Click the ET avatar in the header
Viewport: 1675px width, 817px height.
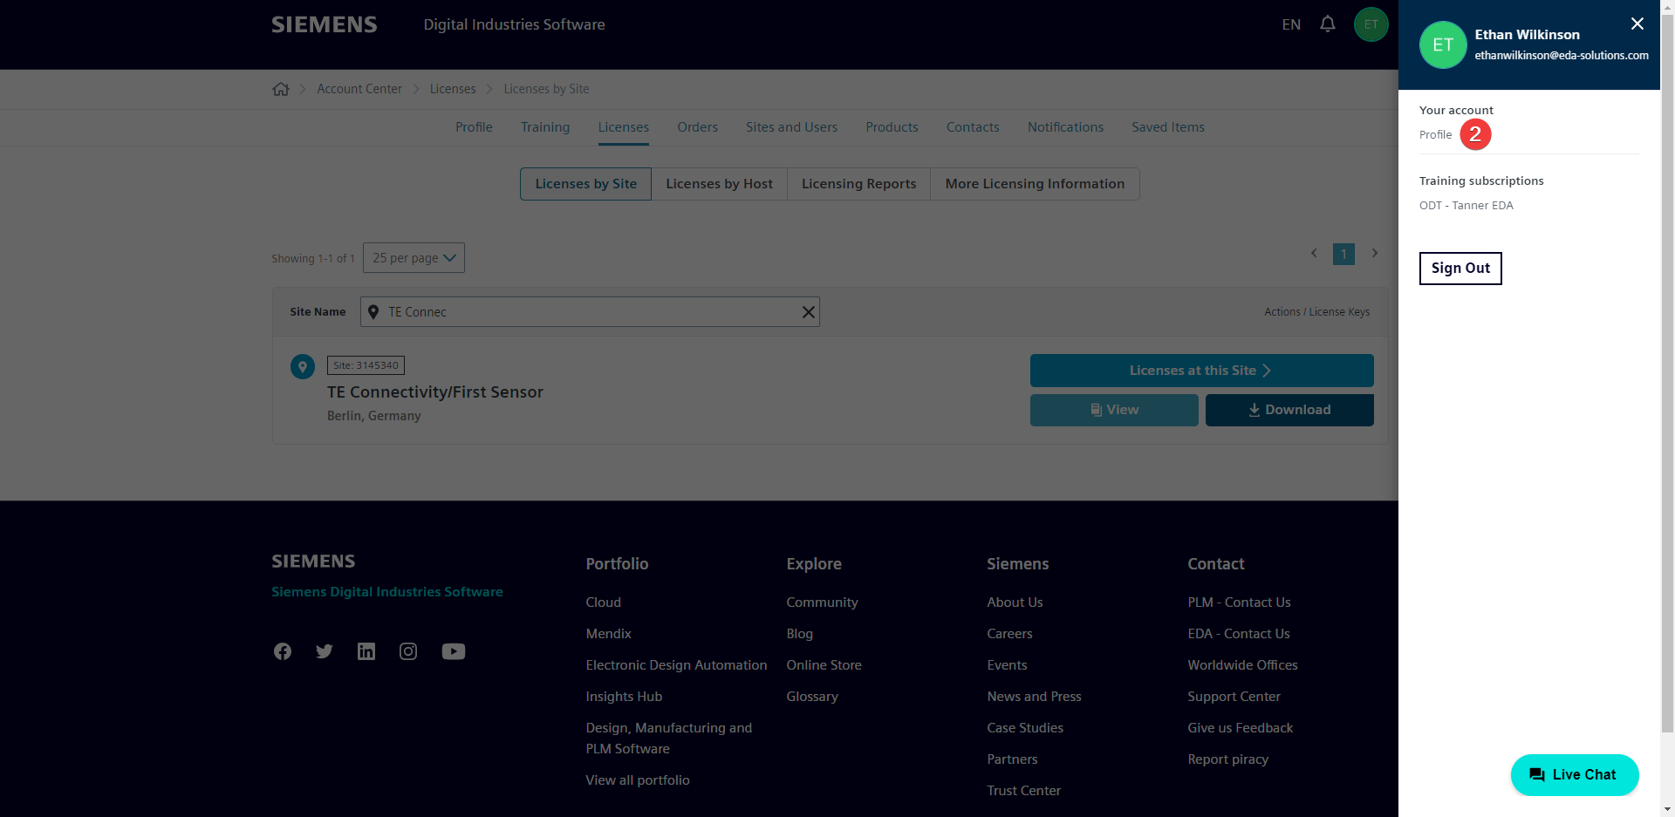coord(1371,24)
